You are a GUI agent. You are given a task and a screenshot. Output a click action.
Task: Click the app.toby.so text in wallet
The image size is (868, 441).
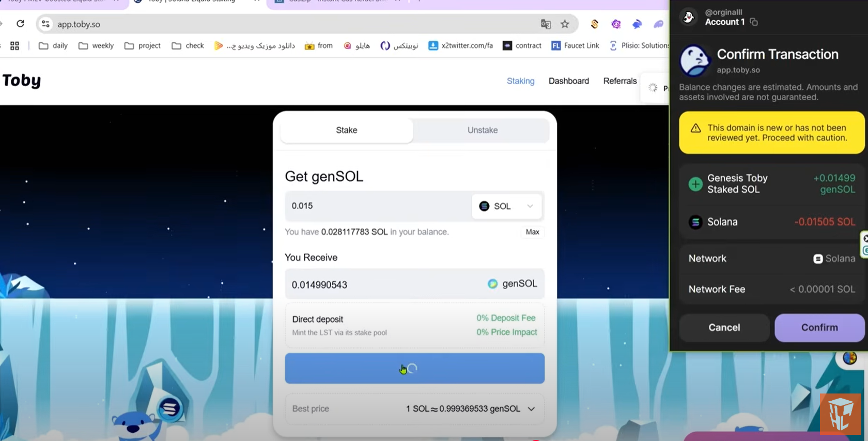point(738,70)
